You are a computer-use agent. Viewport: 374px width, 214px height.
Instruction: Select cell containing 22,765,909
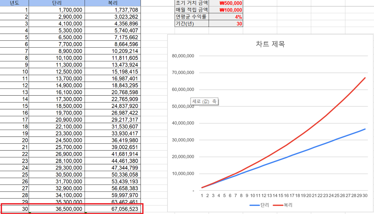pyautogui.click(x=112, y=99)
